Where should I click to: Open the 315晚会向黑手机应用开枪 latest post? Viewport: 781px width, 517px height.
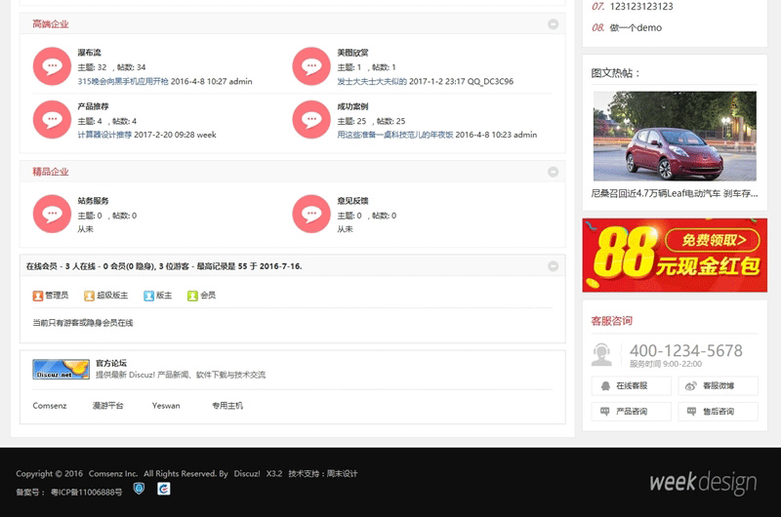(123, 81)
